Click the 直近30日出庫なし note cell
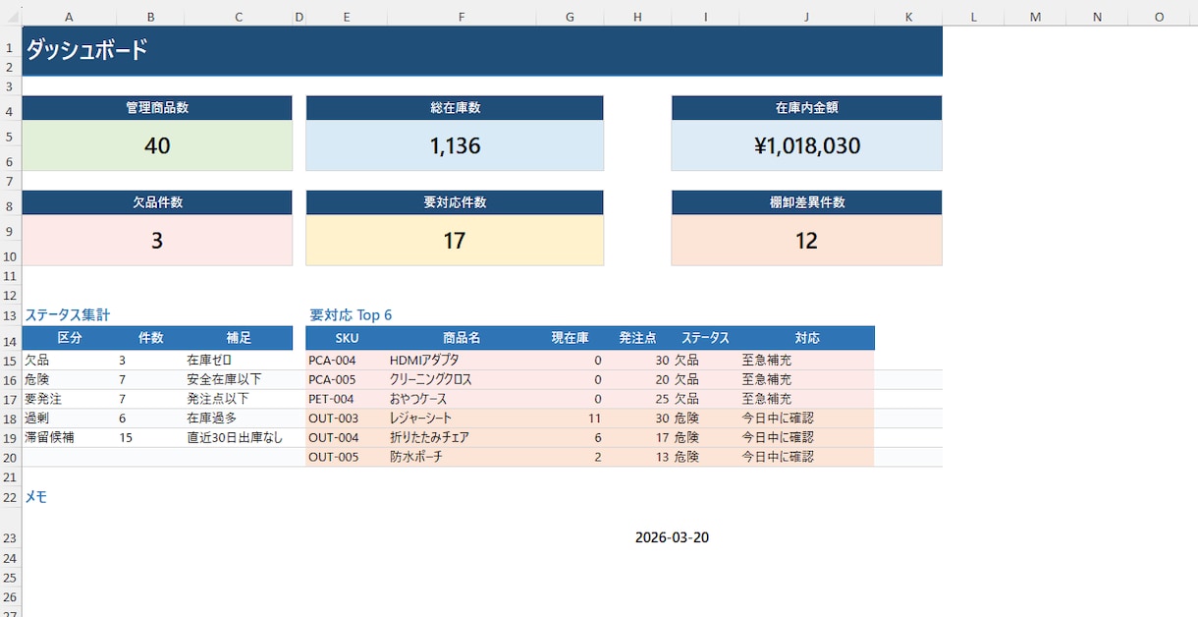1198x617 pixels. pos(239,438)
